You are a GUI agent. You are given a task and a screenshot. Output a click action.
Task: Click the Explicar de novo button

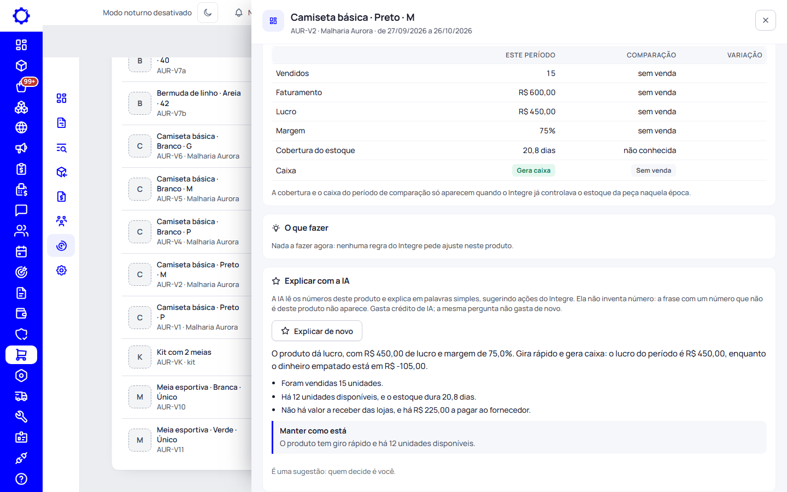pos(317,331)
